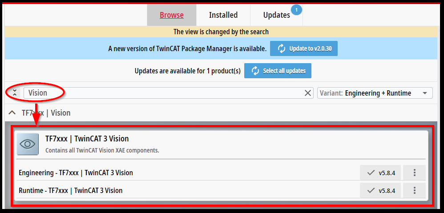Viewport: 444px width, 213px height.
Task: Toggle expand/collapse all categories chevron
Action: point(15,92)
